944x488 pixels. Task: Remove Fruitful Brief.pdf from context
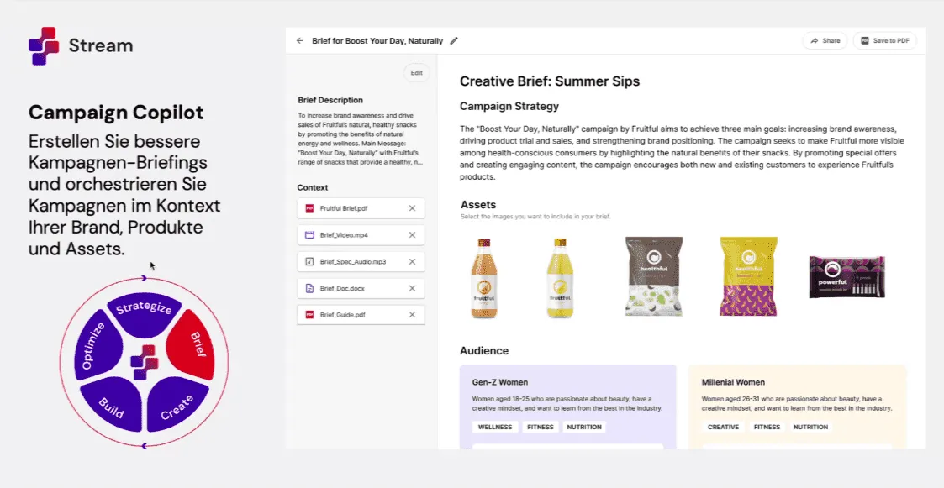tap(412, 208)
